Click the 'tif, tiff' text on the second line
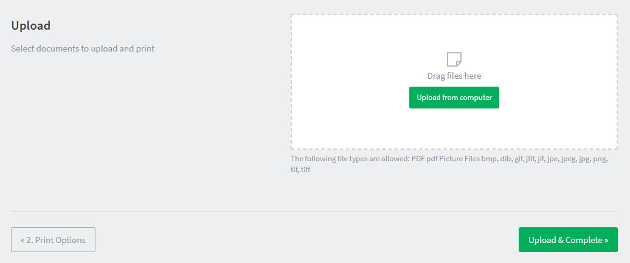Viewport: 630px width, 263px height. pyautogui.click(x=300, y=170)
